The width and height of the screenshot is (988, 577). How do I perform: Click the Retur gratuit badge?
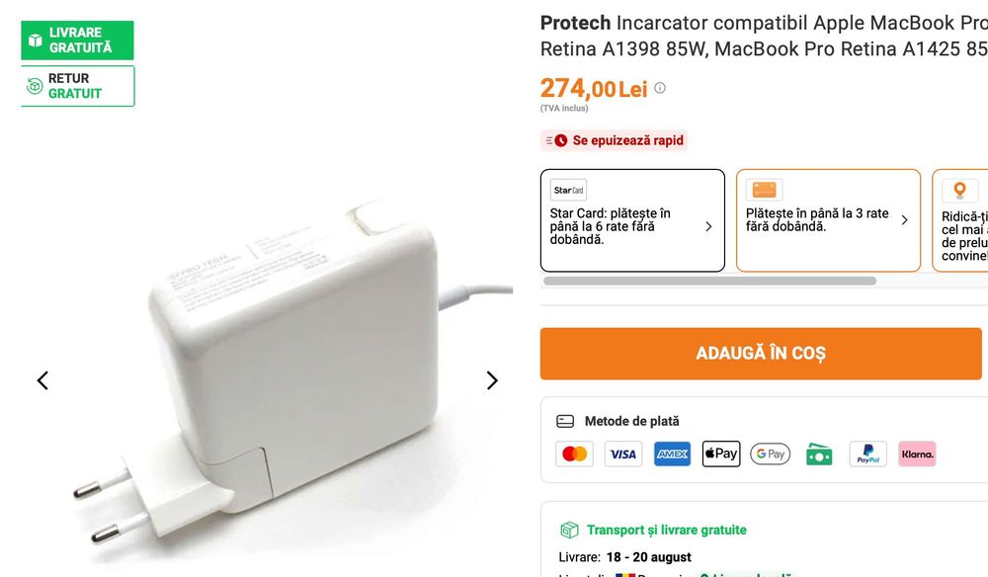77,86
